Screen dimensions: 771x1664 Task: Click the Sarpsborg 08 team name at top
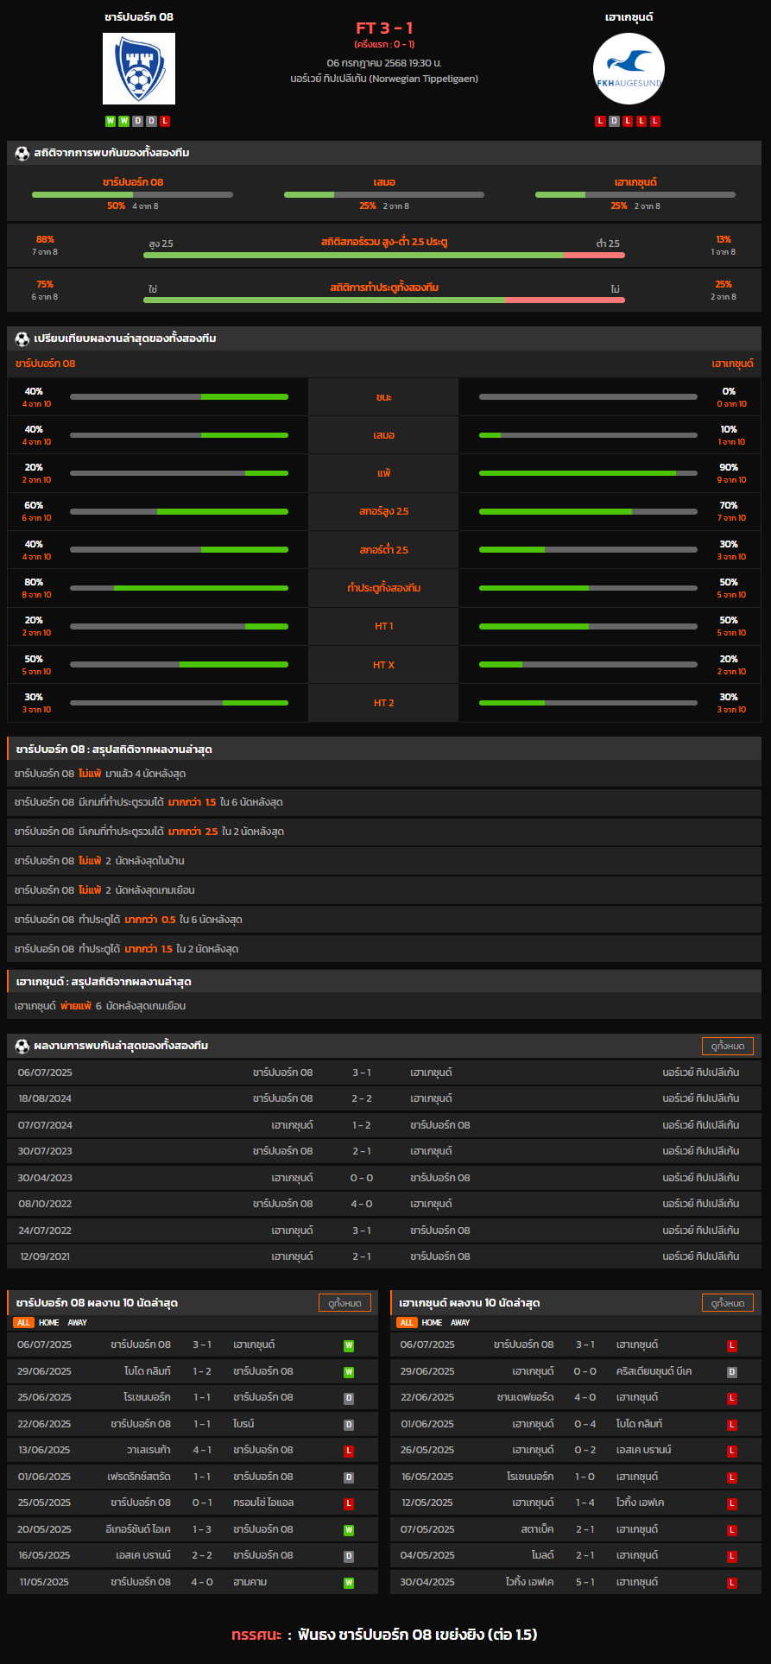[x=139, y=17]
